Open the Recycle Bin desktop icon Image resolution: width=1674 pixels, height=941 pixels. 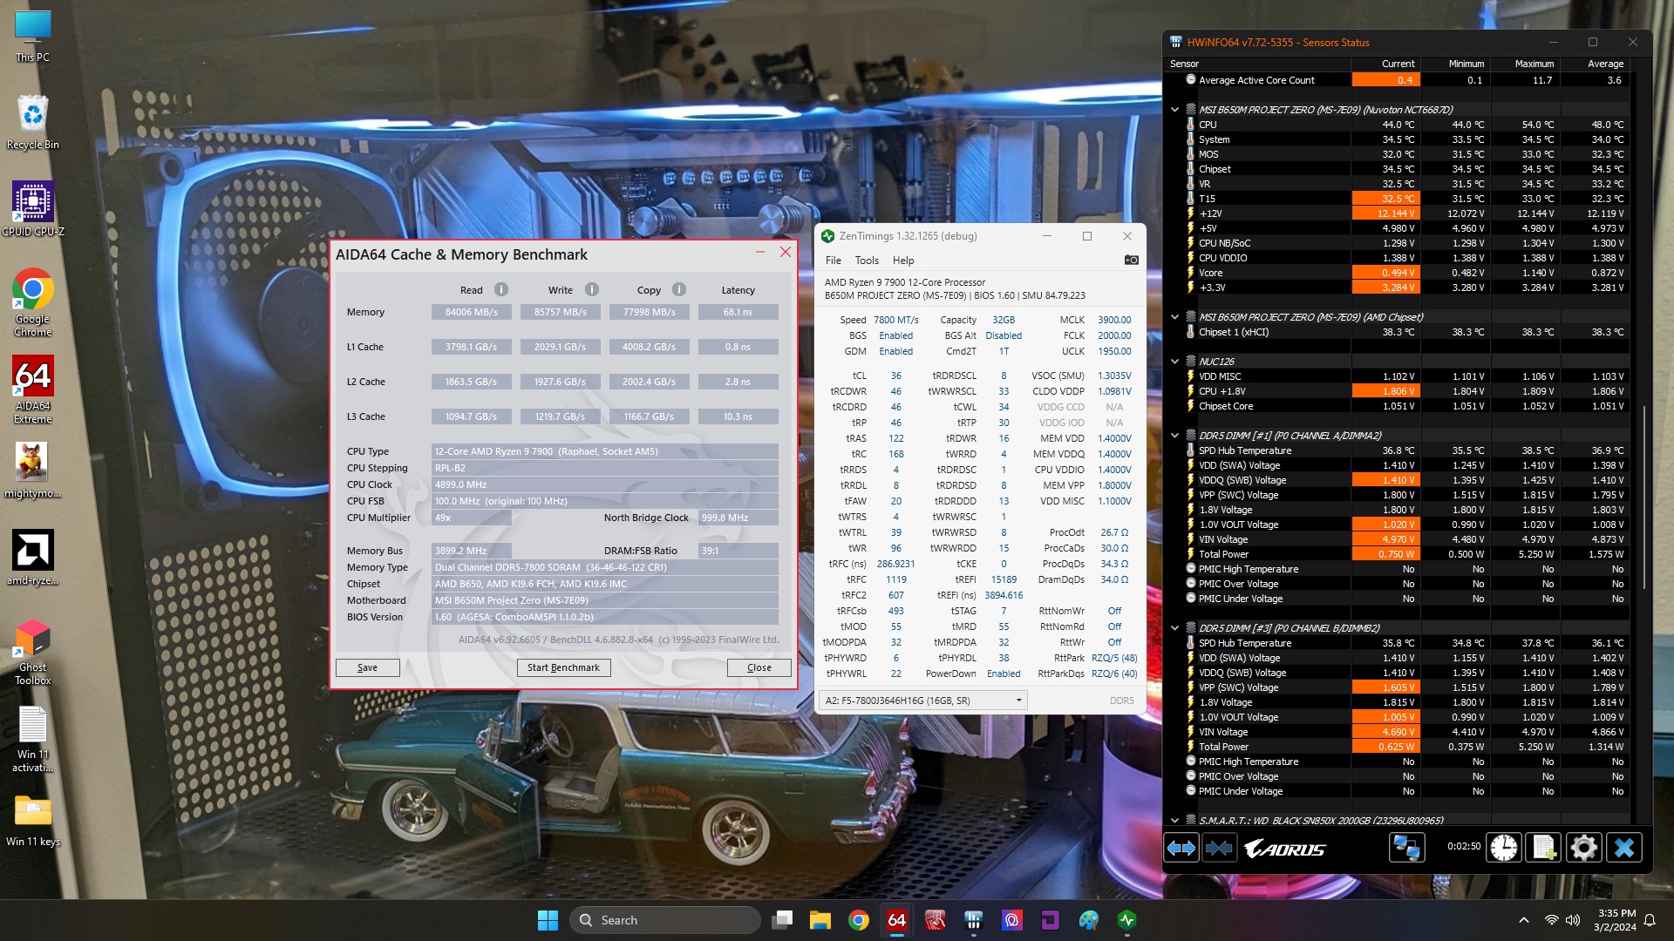pyautogui.click(x=33, y=122)
